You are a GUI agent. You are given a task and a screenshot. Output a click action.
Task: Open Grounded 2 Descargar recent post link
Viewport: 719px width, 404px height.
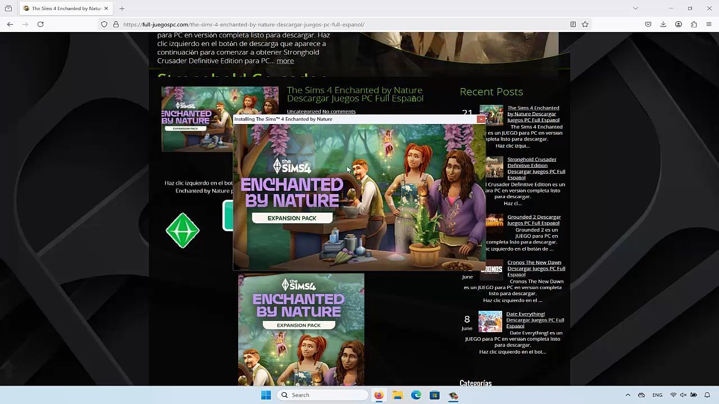(534, 220)
